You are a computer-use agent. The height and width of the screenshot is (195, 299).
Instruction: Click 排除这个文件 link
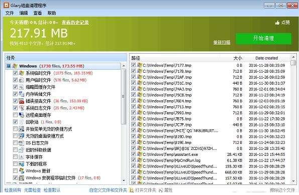click(x=282, y=190)
